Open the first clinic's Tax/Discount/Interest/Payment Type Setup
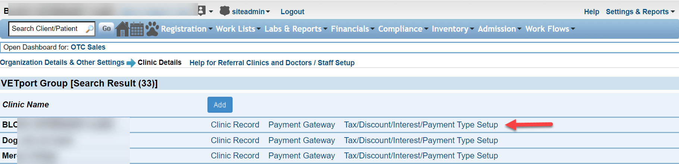The height and width of the screenshot is (164, 679). click(421, 125)
